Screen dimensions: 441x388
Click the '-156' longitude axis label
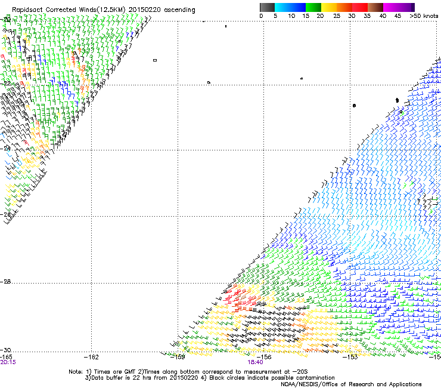pos(264,357)
